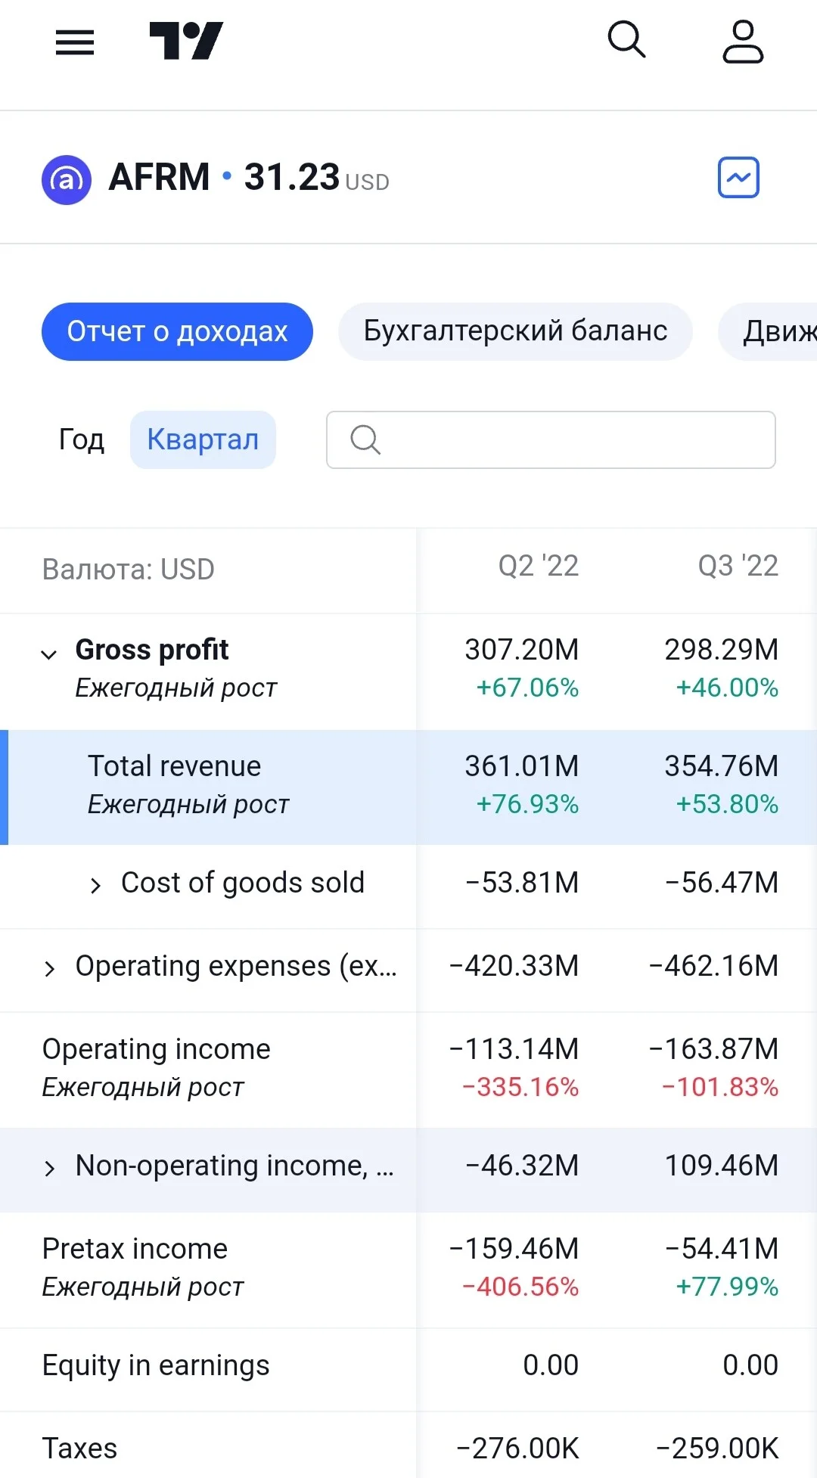Click taxes value −259.00K
Viewport: 817px width, 1478px height.
tap(718, 1449)
